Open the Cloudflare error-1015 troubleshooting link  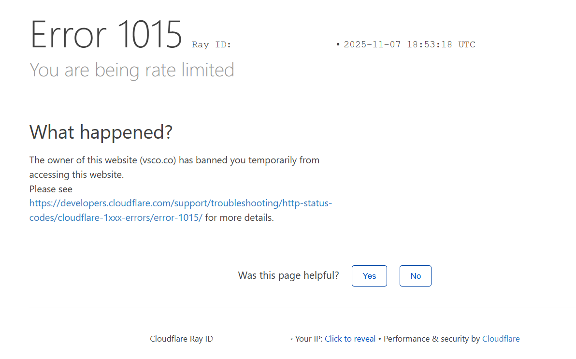point(180,203)
